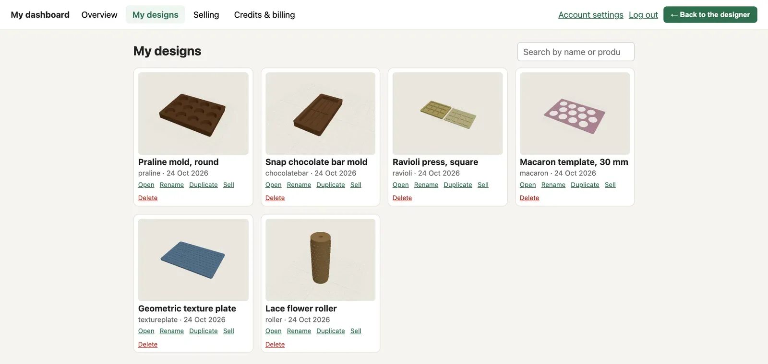Duplicate the Macaron template design
The width and height of the screenshot is (768, 364).
click(585, 185)
